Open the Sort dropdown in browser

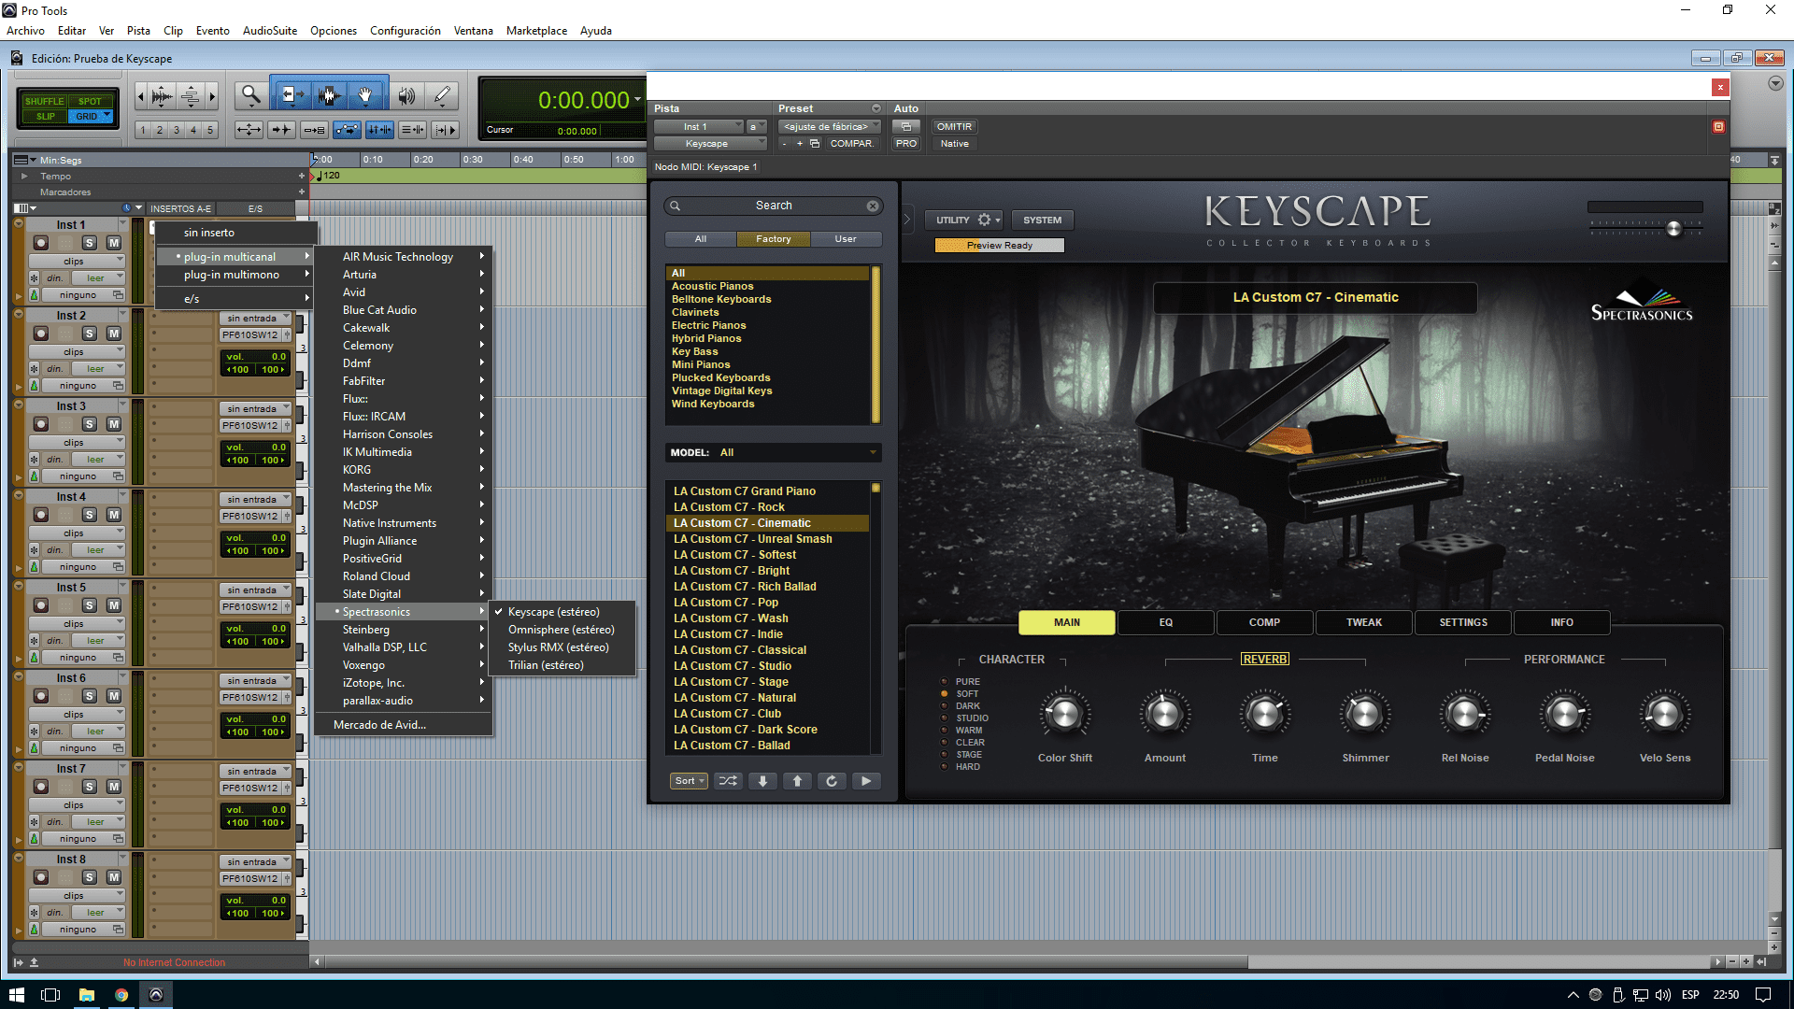click(x=689, y=781)
